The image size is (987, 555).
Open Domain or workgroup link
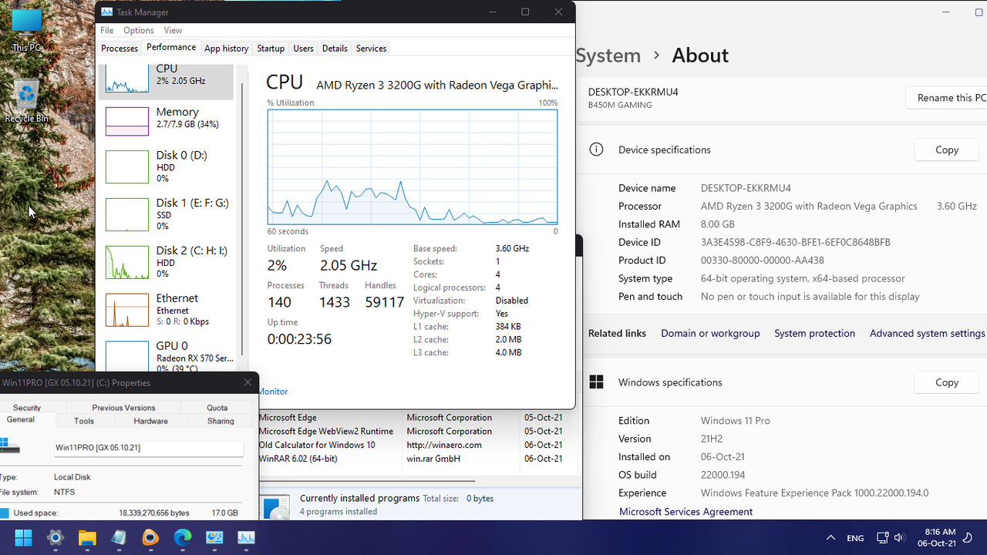(710, 333)
